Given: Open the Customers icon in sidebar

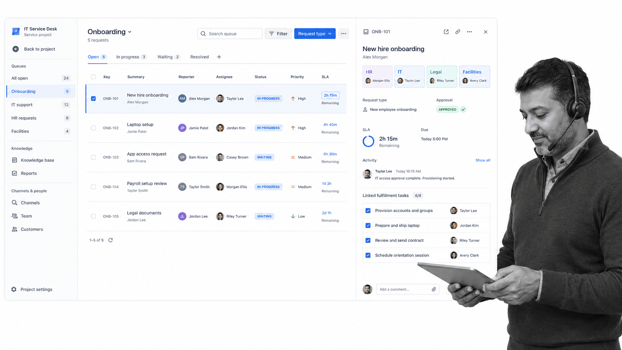Looking at the screenshot, I should [15, 229].
